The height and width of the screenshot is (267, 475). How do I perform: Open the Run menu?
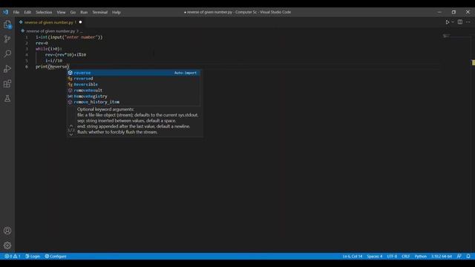point(84,13)
